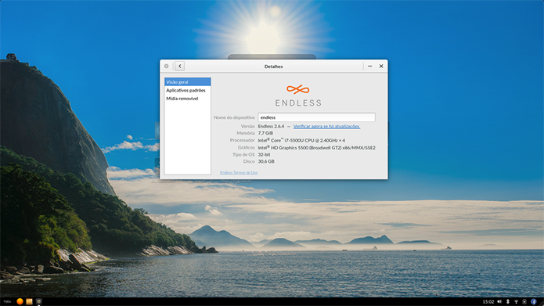Open the Wi-Fi network icon in tray
The height and width of the screenshot is (306, 544).
pos(517,302)
